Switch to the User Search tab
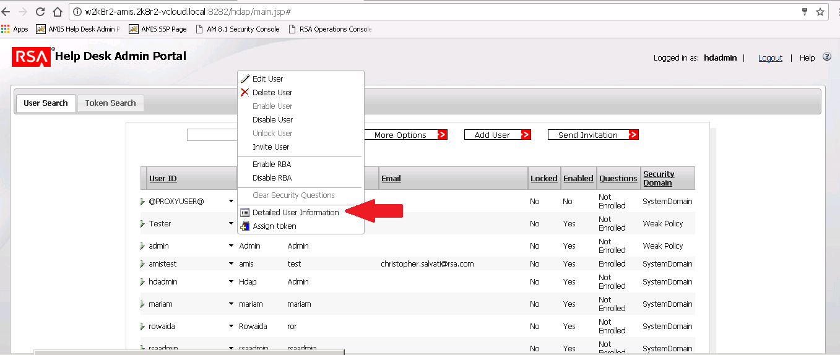The image size is (840, 355). tap(46, 103)
